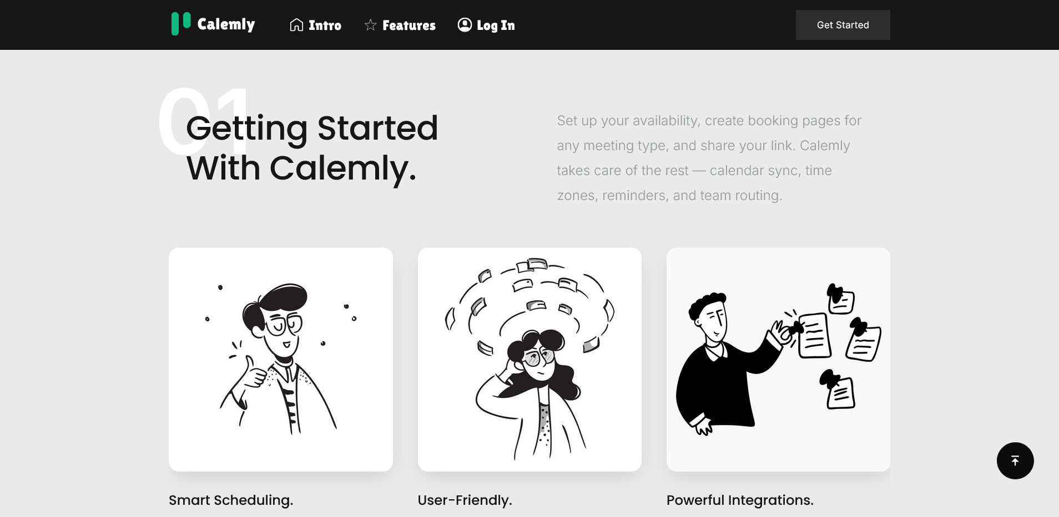The width and height of the screenshot is (1059, 517).
Task: Click the Powerful Integrations illustration card
Action: coord(778,359)
